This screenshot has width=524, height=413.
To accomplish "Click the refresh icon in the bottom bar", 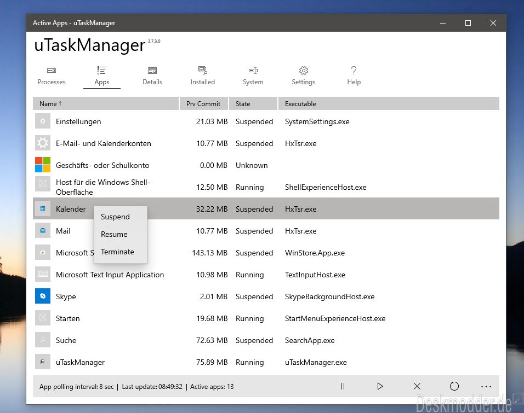I will point(454,386).
